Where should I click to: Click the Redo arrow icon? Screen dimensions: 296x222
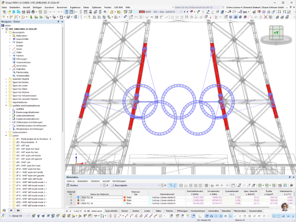pyautogui.click(x=58, y=12)
